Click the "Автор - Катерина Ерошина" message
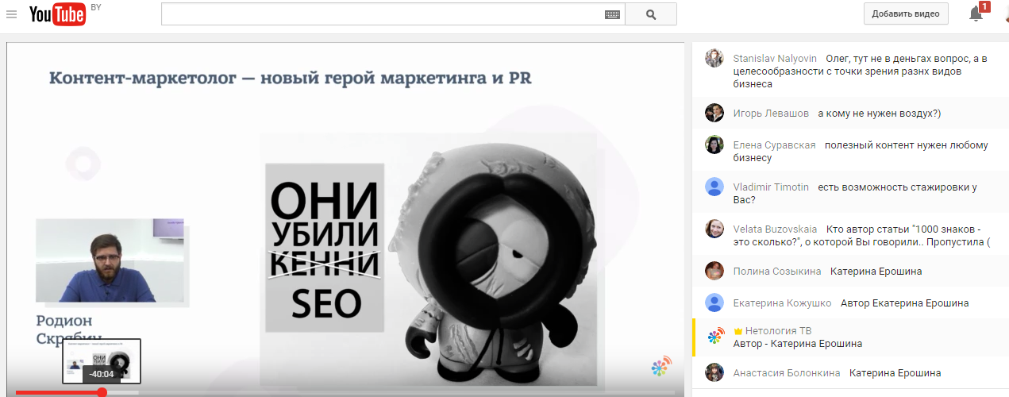 tap(797, 344)
